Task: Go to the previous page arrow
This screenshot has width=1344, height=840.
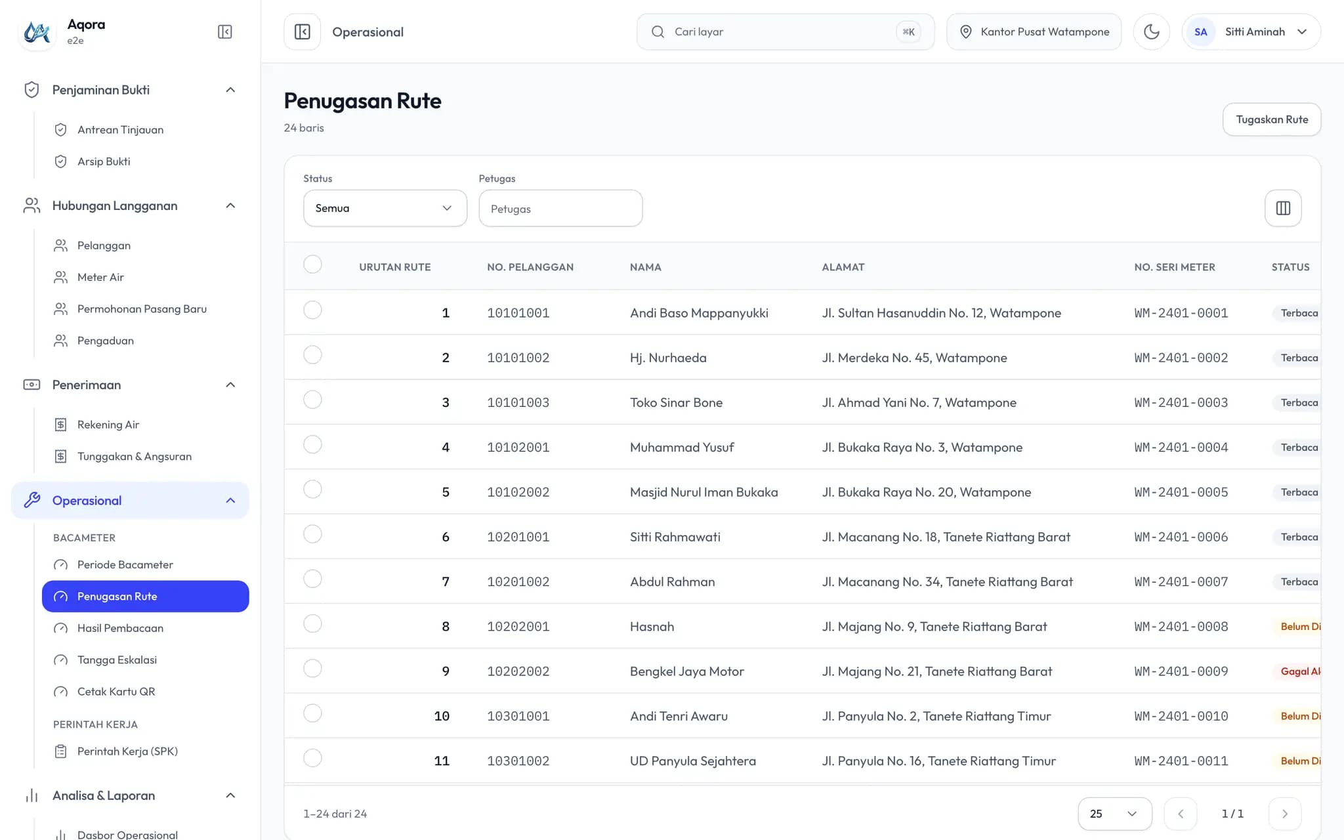Action: (1181, 814)
